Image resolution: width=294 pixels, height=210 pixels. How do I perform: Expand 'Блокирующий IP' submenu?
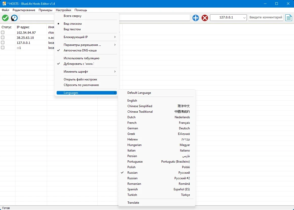[x=87, y=37]
